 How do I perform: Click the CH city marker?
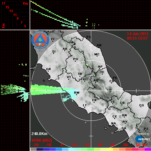112,81
